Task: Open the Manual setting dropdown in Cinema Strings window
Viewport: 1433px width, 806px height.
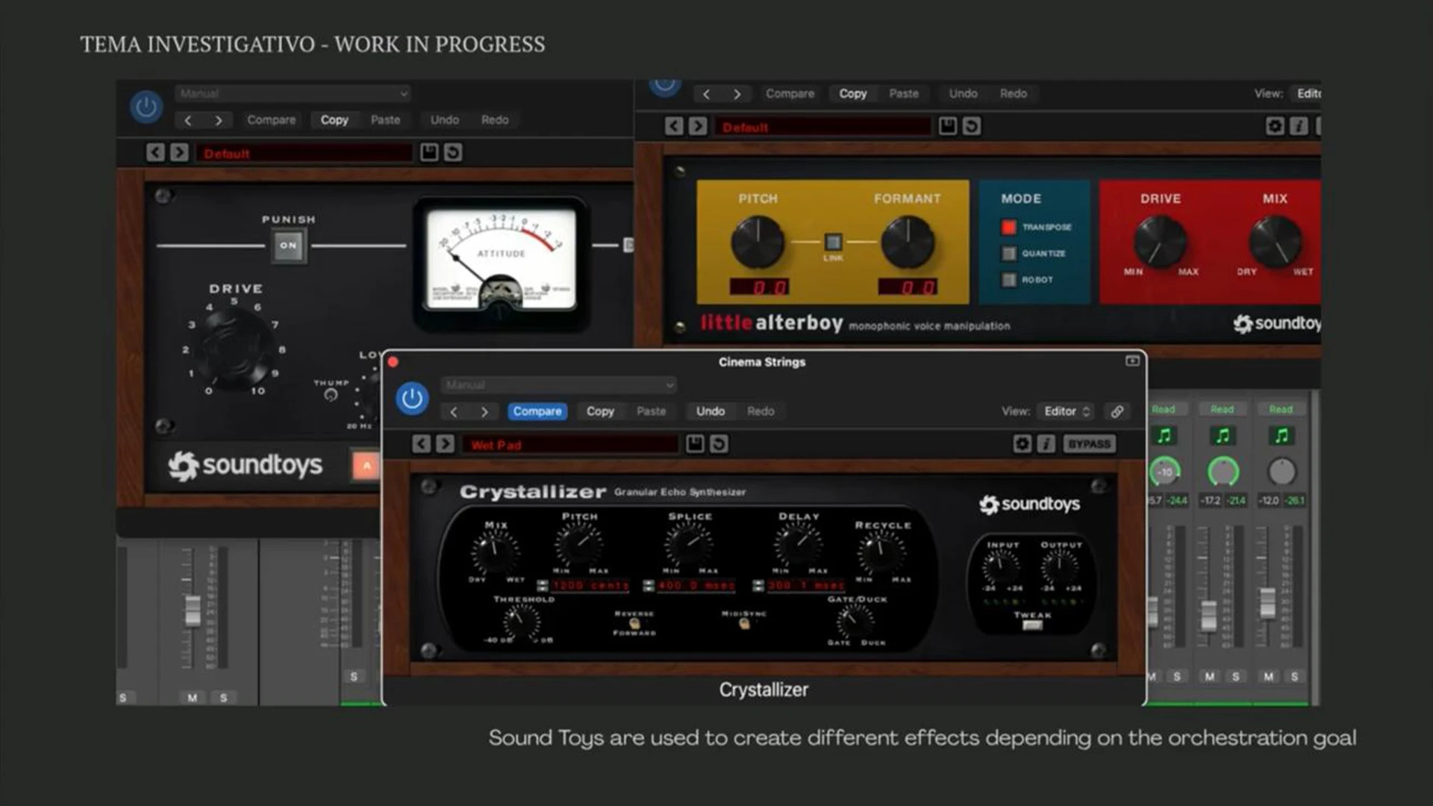Action: (x=558, y=385)
